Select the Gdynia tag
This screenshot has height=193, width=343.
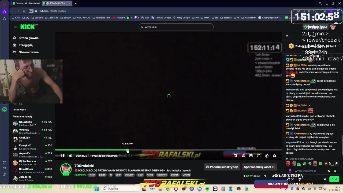tap(186, 175)
